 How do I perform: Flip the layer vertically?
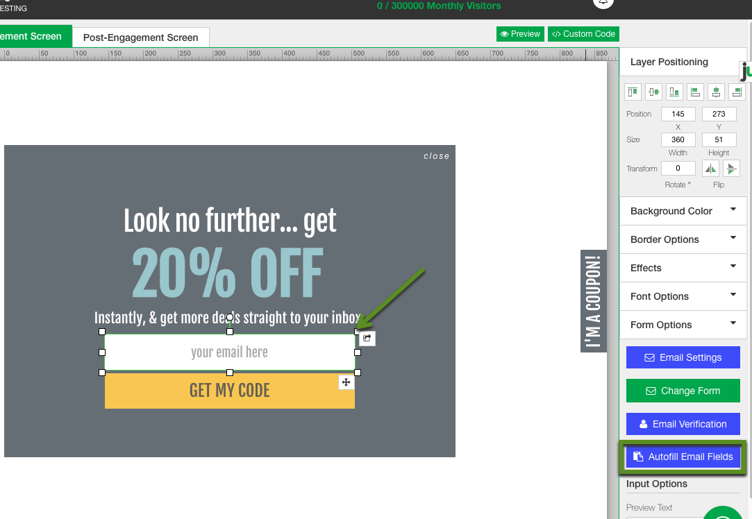(x=731, y=169)
